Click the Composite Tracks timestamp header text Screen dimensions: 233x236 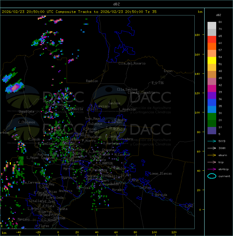[x=79, y=12]
